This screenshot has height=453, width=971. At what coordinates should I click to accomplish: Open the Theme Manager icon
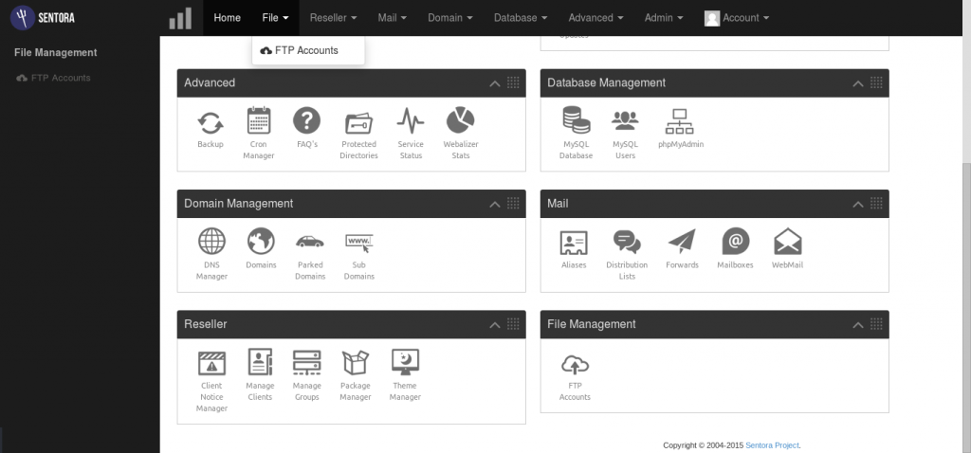click(x=405, y=363)
